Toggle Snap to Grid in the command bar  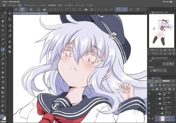click(x=131, y=10)
